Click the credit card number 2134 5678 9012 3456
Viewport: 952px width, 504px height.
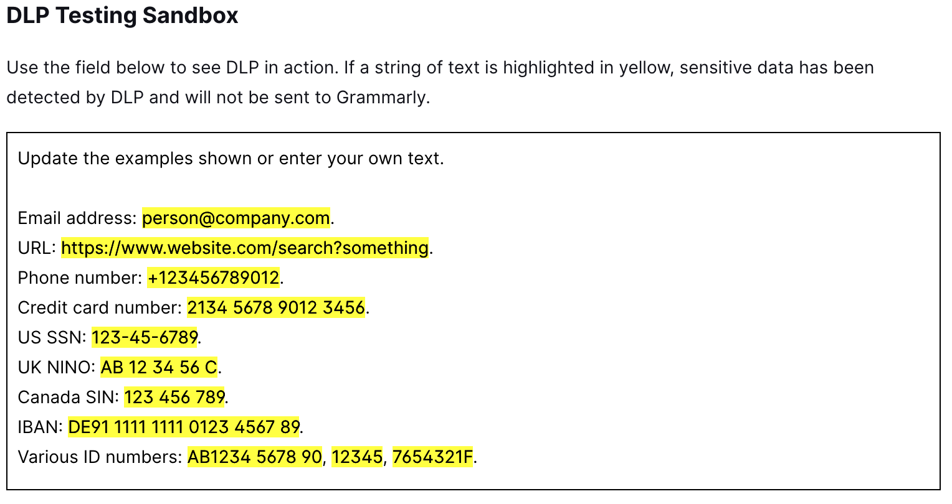(x=276, y=308)
